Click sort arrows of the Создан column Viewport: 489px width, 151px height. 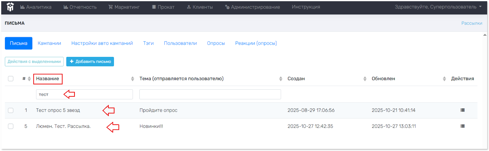coord(365,79)
